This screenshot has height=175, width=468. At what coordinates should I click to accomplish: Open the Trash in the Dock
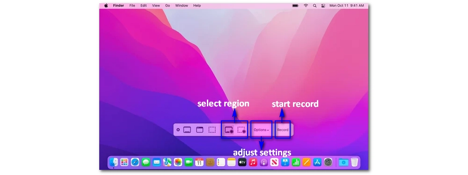[x=354, y=162]
